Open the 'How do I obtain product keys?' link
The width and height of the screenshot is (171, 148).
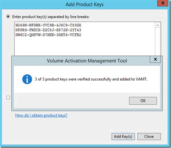[41, 115]
